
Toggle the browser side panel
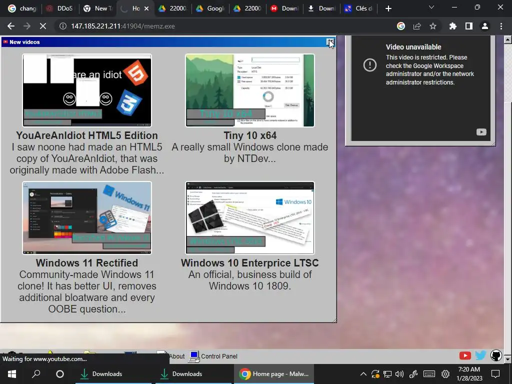click(469, 26)
